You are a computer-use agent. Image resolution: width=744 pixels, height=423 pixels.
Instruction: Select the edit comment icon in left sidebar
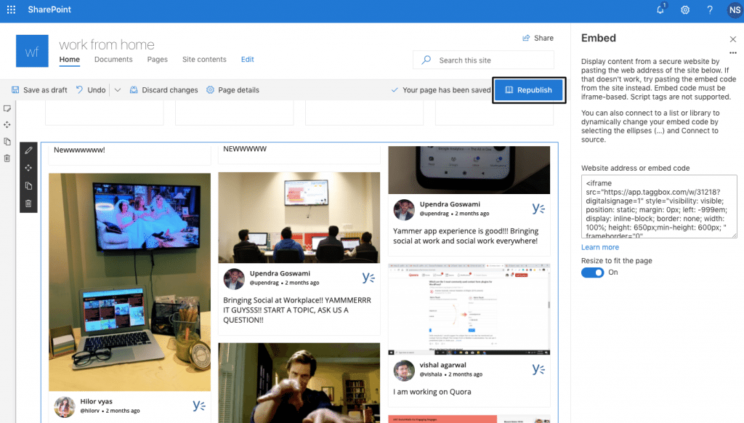[x=7, y=108]
